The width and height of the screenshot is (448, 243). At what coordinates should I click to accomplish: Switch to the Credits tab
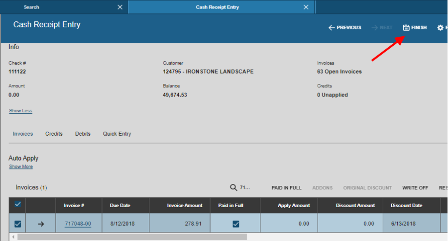pos(54,134)
